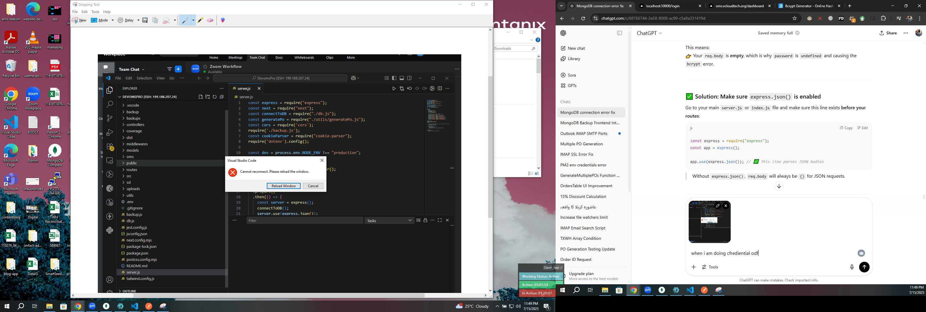Open Chrome tab search chevron

tap(561, 6)
